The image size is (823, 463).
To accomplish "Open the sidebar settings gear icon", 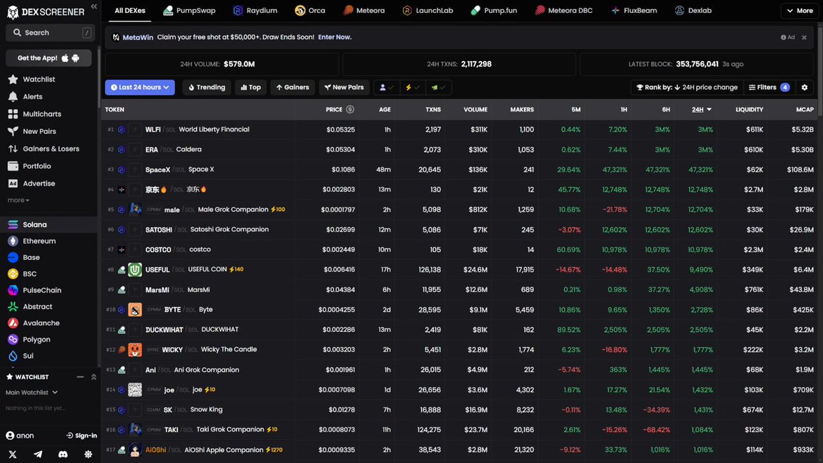I will click(x=88, y=454).
